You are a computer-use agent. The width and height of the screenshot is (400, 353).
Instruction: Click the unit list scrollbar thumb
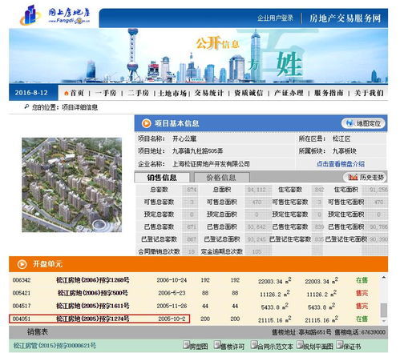click(384, 310)
